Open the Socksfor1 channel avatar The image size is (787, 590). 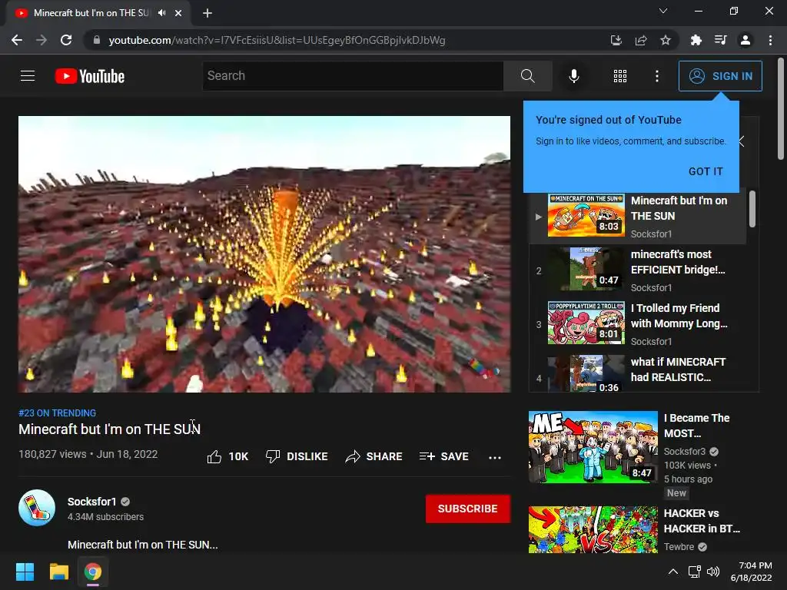[37, 508]
